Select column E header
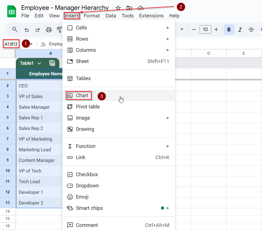This screenshot has height=230, width=262. 244,53
